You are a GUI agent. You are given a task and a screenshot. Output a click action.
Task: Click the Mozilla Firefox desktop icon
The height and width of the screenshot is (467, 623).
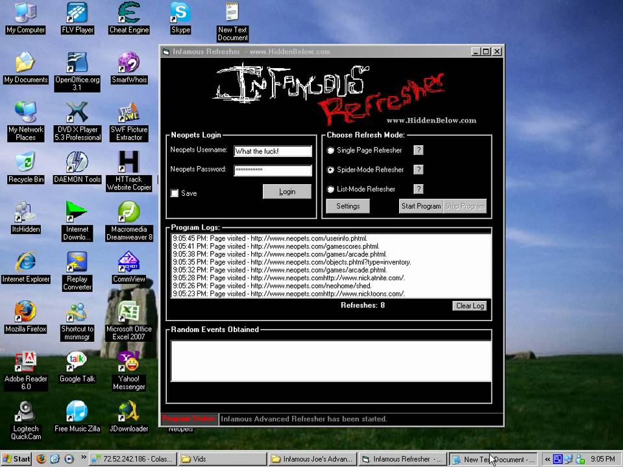(25, 317)
